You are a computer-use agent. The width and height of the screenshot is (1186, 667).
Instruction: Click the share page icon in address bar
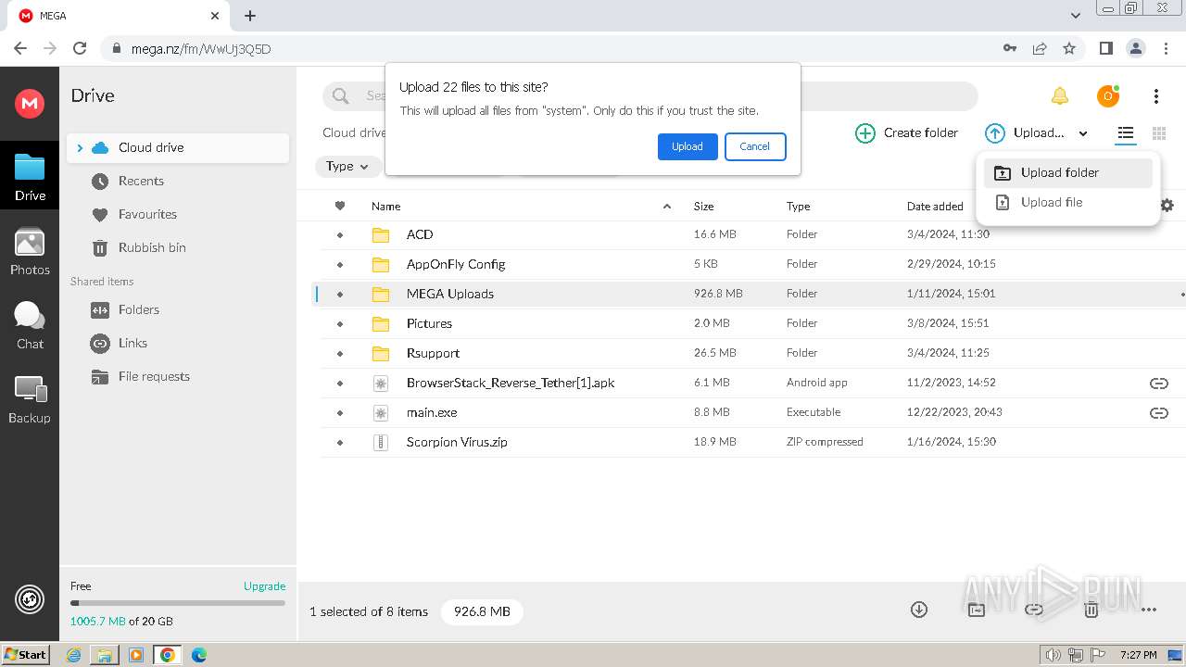1040,48
